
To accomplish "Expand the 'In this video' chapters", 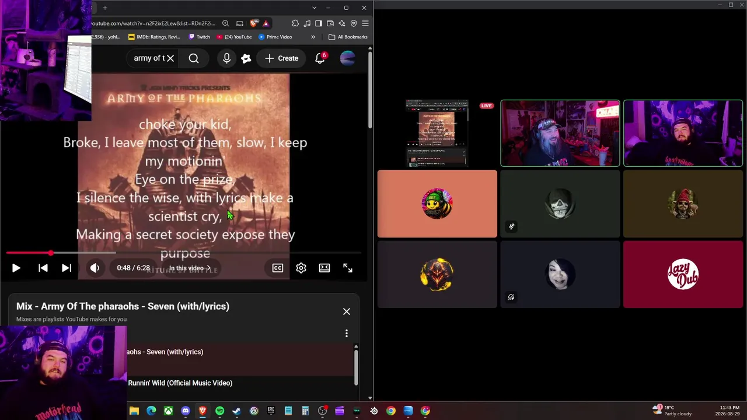I will 190,268.
